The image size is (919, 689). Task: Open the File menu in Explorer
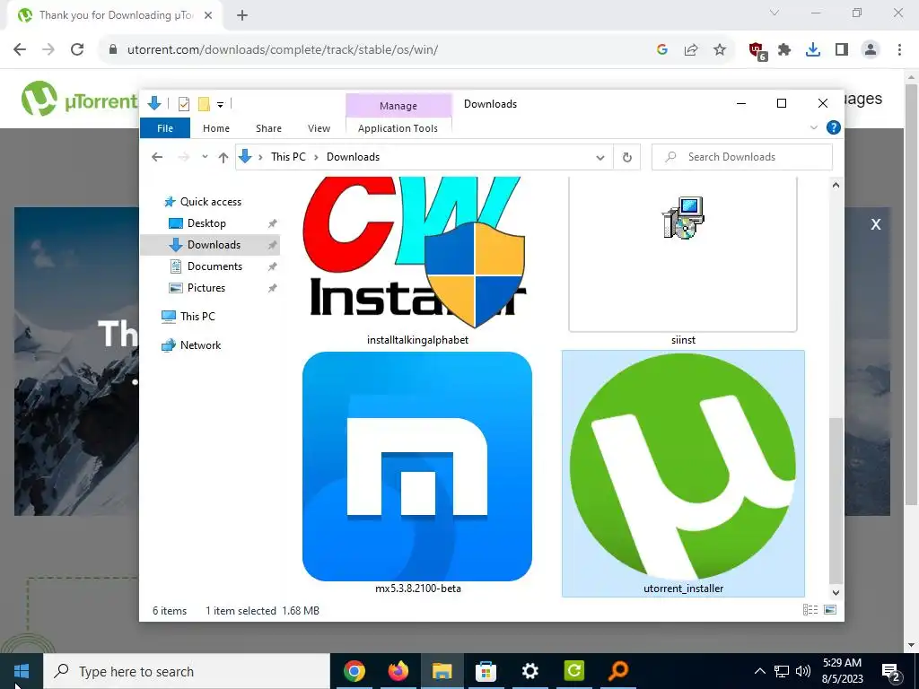pyautogui.click(x=165, y=128)
